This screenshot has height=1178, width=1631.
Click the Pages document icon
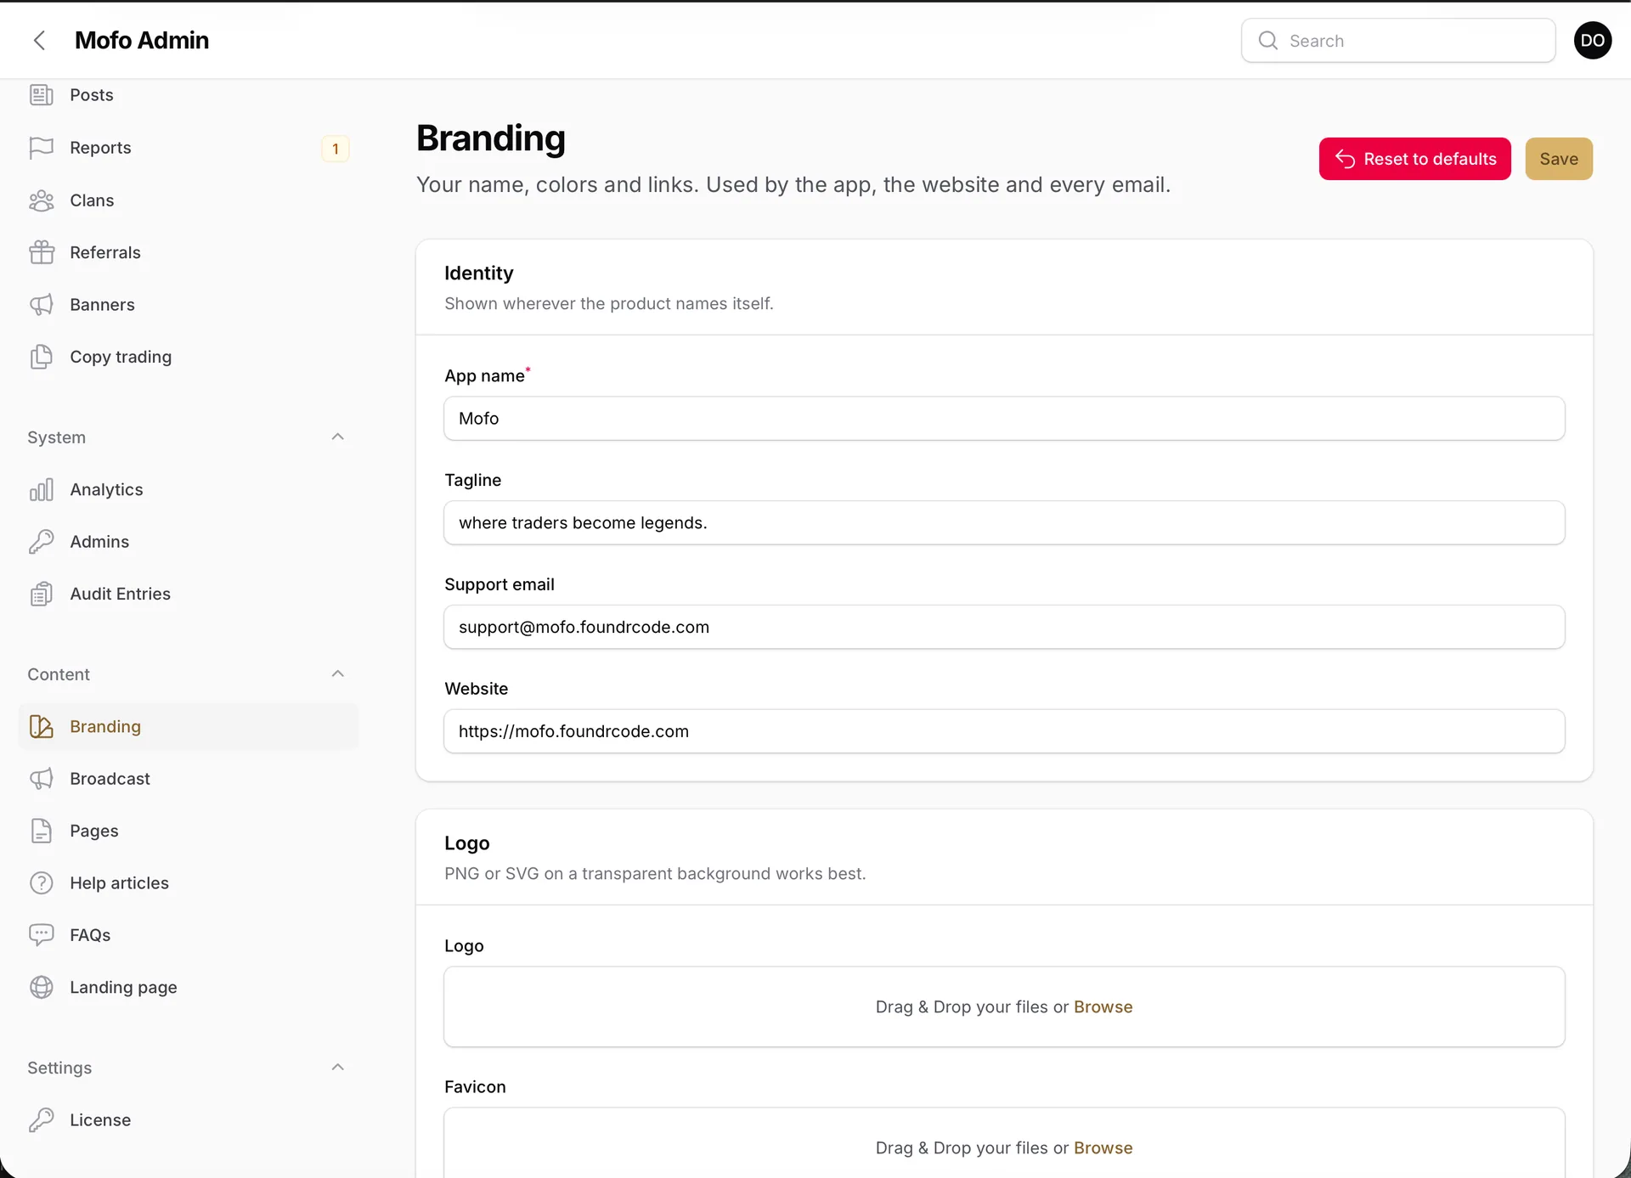[x=41, y=831]
